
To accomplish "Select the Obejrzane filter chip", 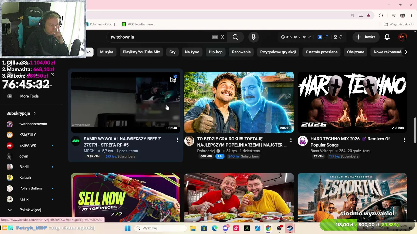I will pos(355,52).
